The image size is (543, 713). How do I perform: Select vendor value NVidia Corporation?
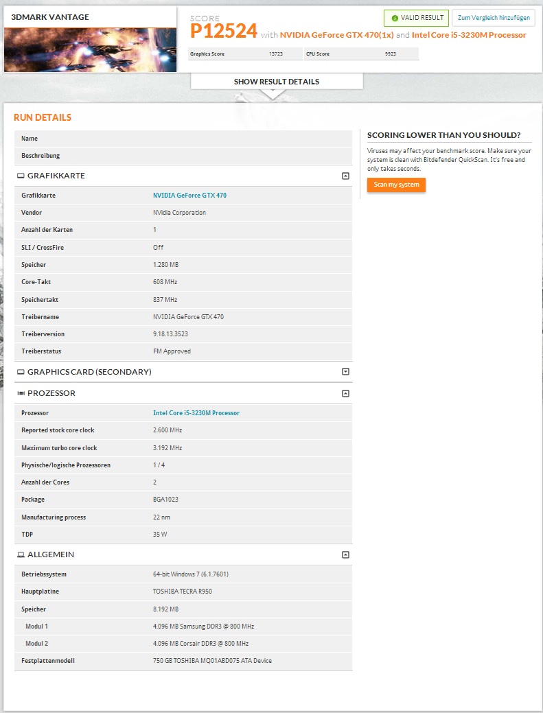(x=179, y=213)
